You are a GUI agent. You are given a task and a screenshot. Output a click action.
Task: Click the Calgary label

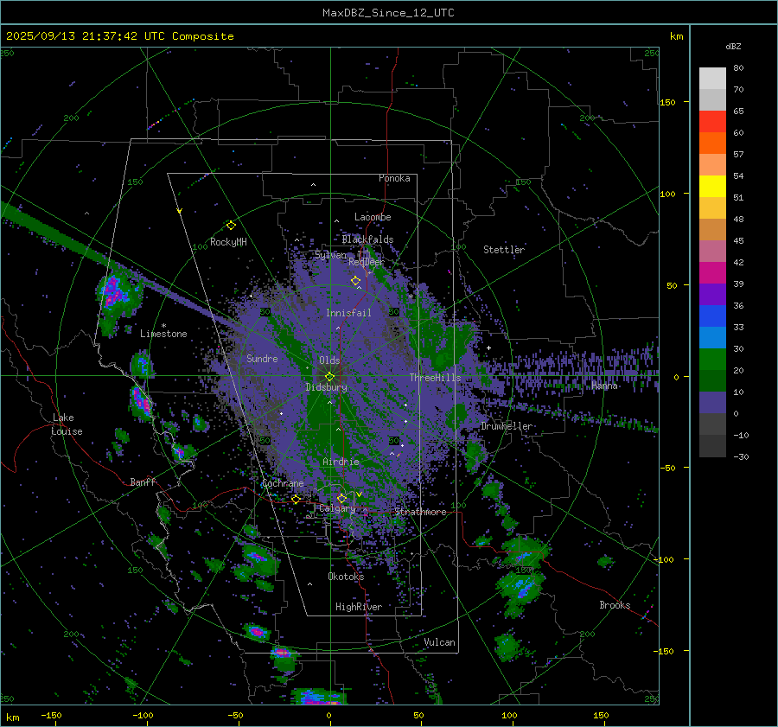pyautogui.click(x=337, y=508)
